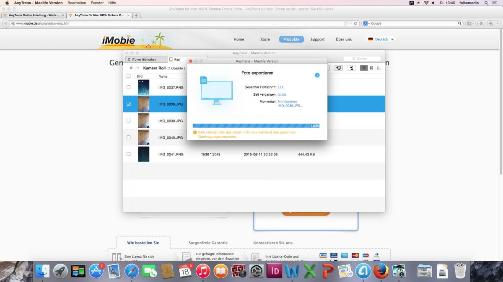This screenshot has height=282, width=503.
Task: Open the Deutsch language dropdown
Action: tap(381, 39)
